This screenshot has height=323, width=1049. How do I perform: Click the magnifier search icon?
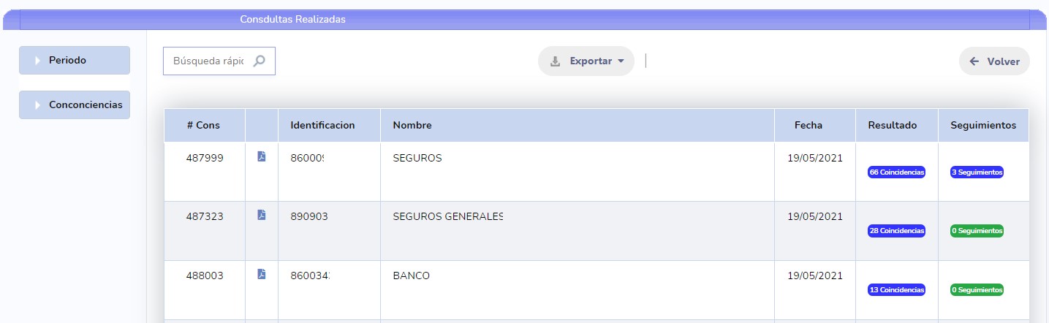259,61
